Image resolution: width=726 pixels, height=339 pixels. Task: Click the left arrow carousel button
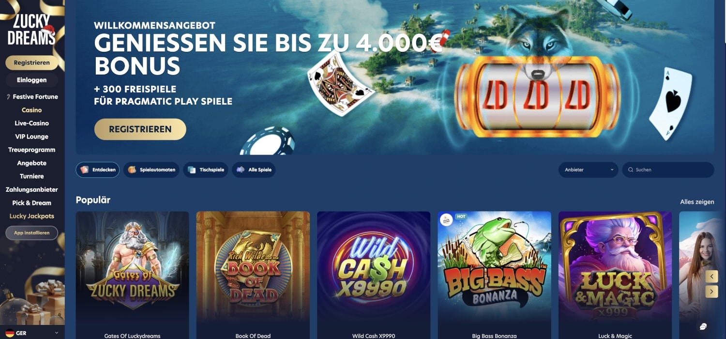[711, 277]
